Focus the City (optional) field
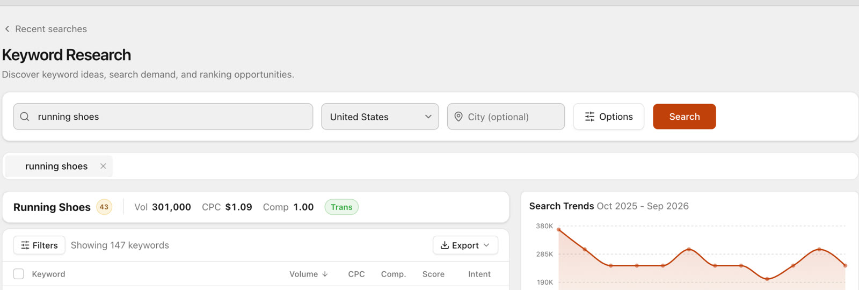The height and width of the screenshot is (290, 859). click(x=506, y=117)
